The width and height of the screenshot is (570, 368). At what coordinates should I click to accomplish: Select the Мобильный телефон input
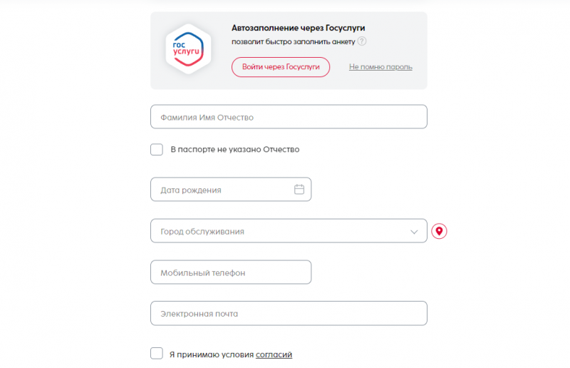(x=231, y=272)
